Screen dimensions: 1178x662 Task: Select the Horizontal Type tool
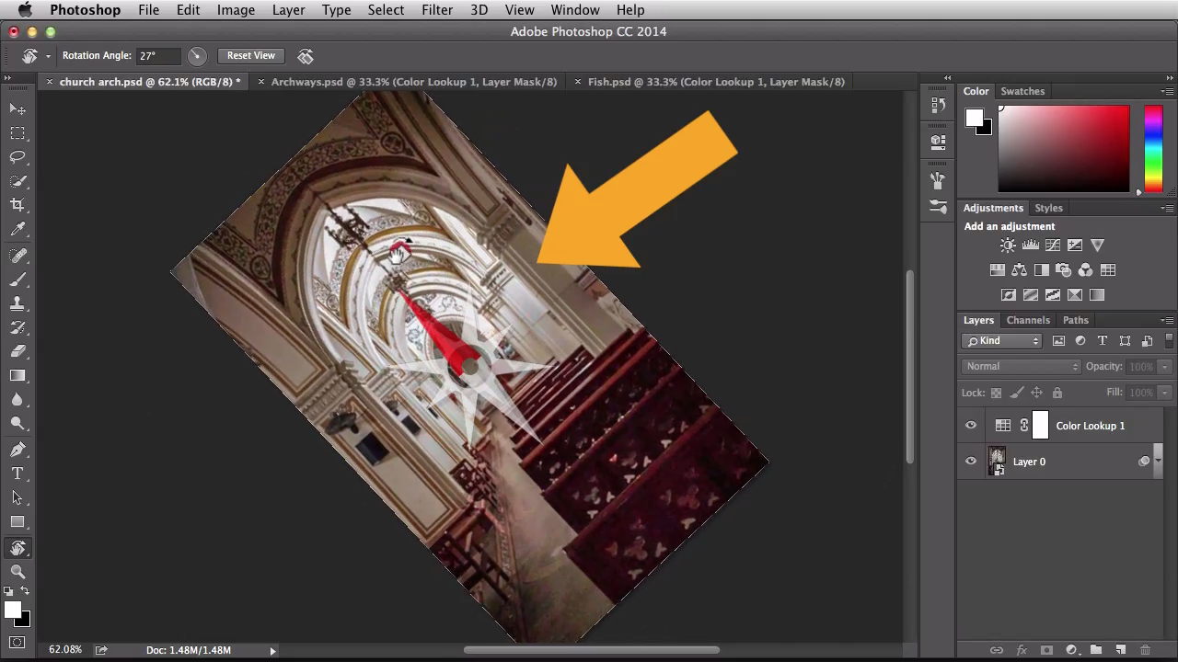[x=17, y=474]
